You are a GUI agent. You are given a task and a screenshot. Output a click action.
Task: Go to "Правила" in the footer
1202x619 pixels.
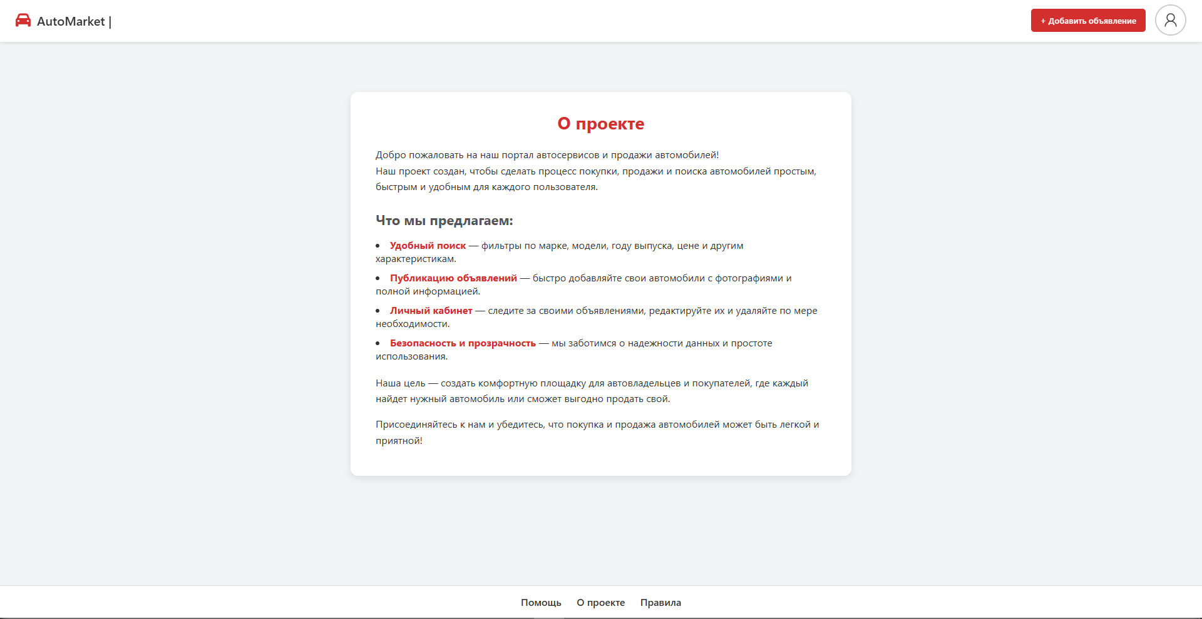(660, 603)
